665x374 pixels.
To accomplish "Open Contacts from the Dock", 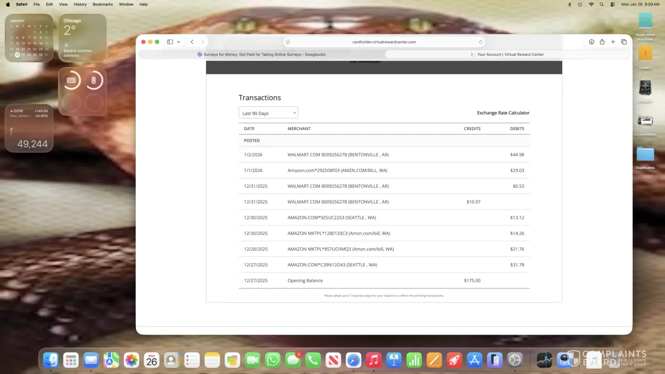I will point(172,360).
